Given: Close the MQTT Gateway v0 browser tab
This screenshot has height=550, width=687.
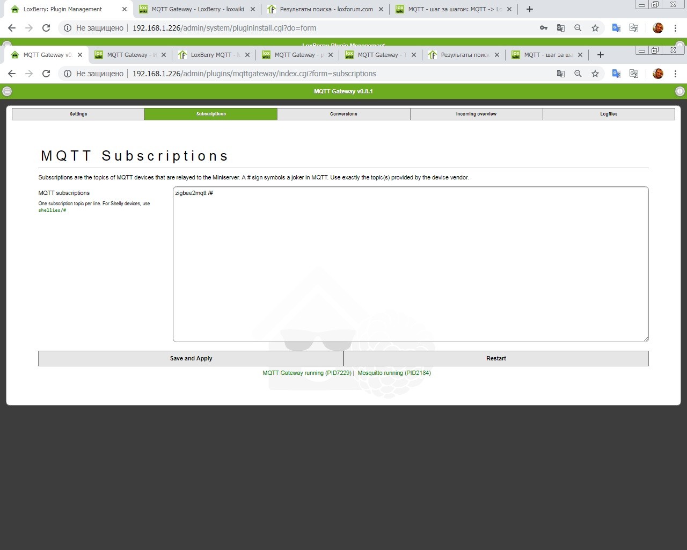Looking at the screenshot, I should (80, 55).
